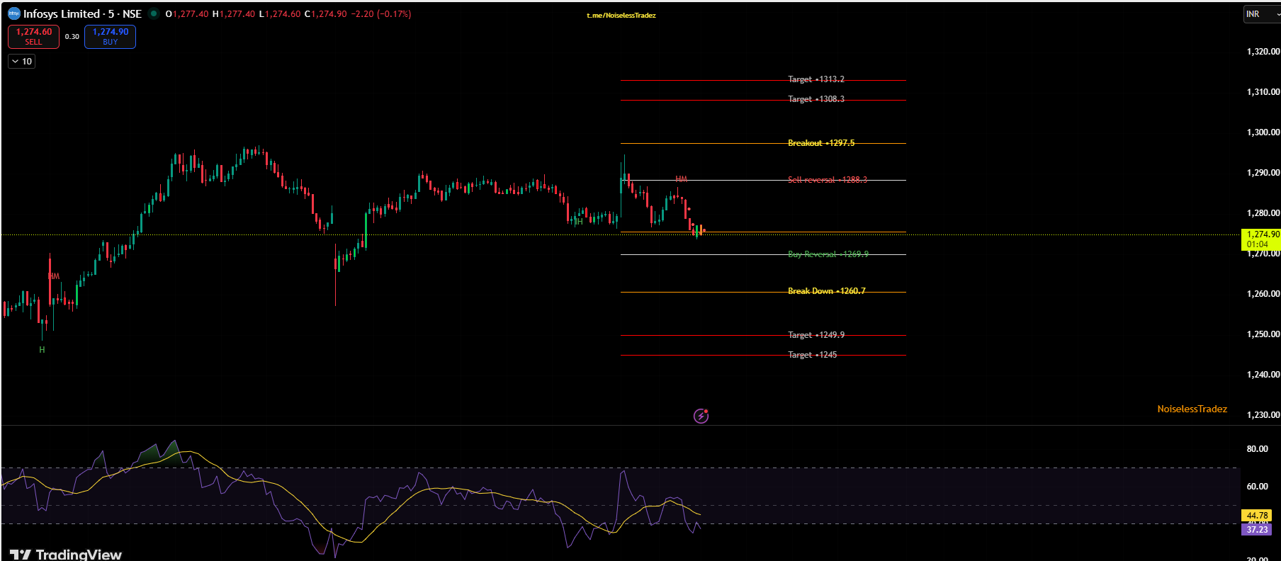
Task: Select the Sell reversal 1288.3 line label
Action: pos(828,180)
